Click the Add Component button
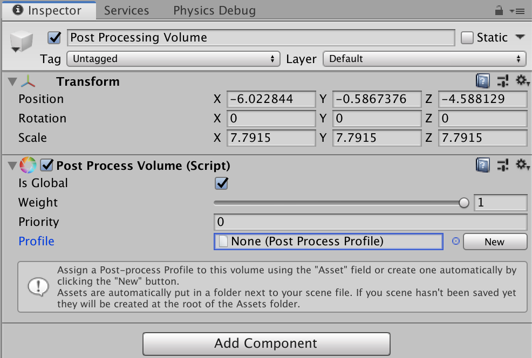 coord(266,343)
